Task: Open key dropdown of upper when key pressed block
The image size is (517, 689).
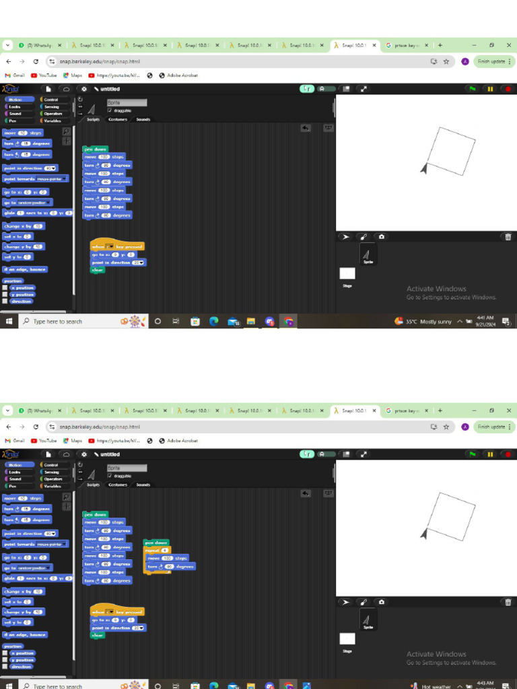Action: pyautogui.click(x=112, y=246)
